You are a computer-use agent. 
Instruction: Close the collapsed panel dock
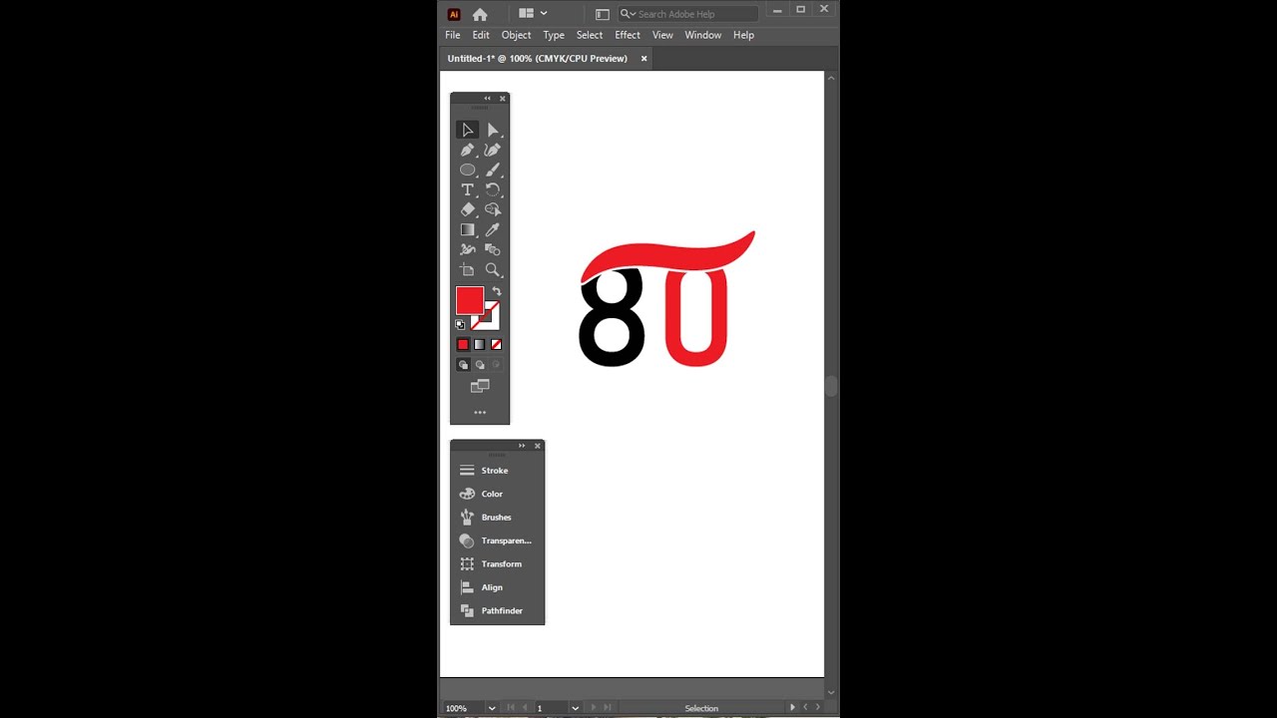coord(537,446)
